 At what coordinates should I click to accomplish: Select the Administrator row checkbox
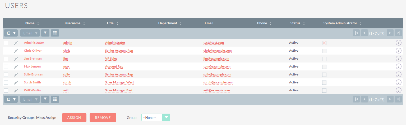(6, 43)
